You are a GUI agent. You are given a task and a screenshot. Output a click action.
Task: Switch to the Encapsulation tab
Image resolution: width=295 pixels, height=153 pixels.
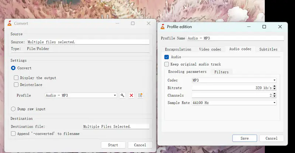pos(178,49)
